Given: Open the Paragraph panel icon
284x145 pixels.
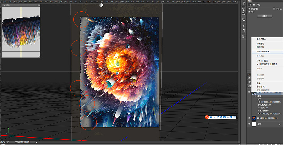Looking at the screenshot, I should 244,30.
